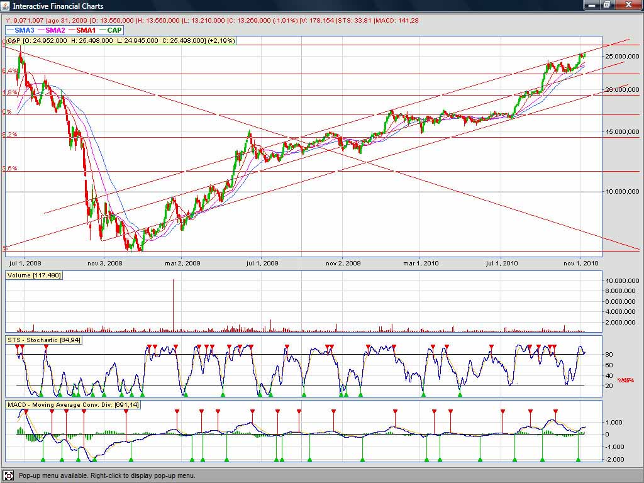
Task: Click the 10.000.000 label on the Volume axis
Action: coord(622,280)
